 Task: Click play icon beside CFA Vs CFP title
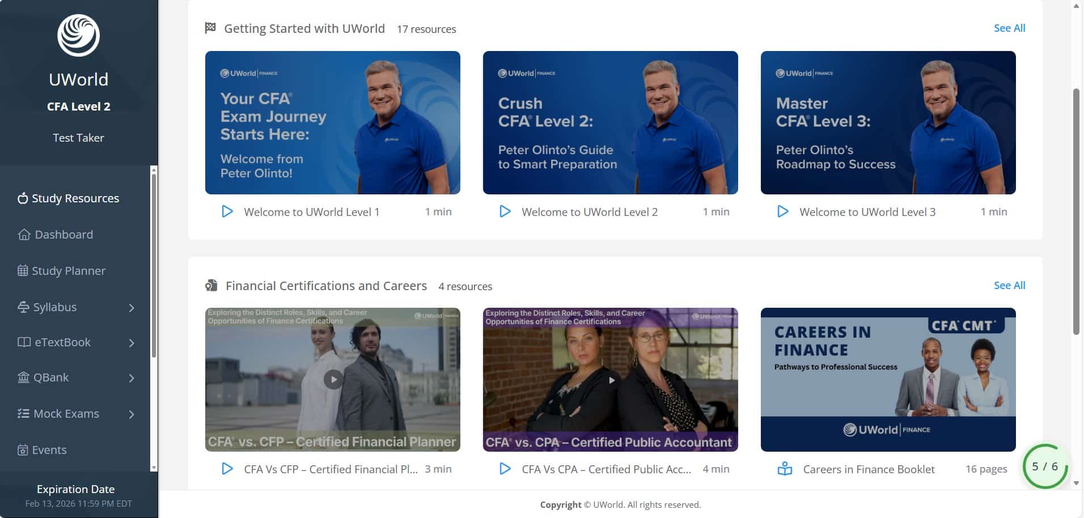227,469
